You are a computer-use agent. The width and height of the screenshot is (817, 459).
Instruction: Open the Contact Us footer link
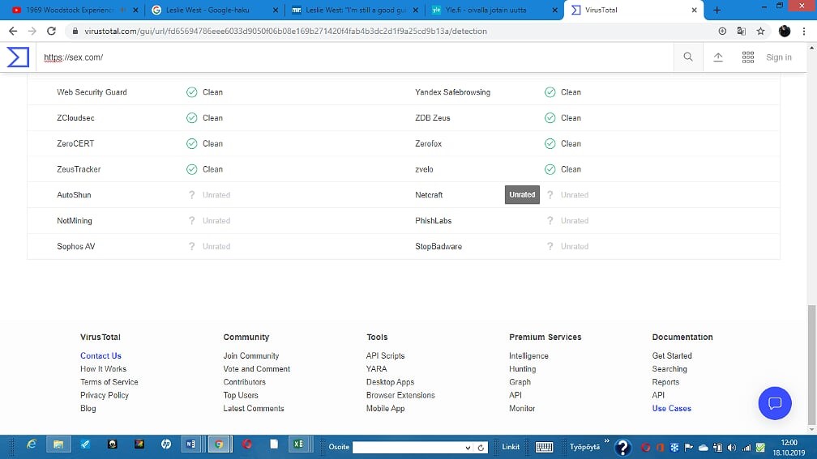[101, 355]
